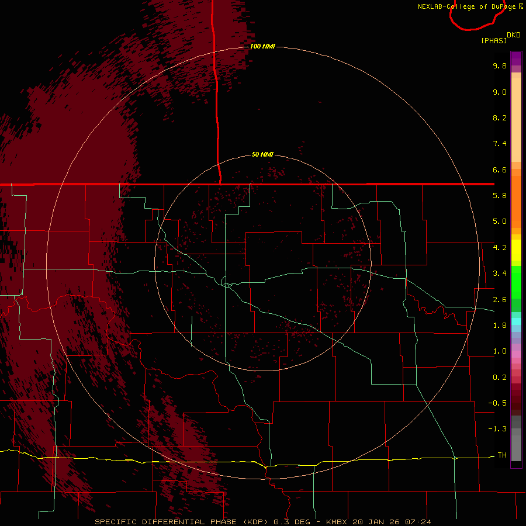This screenshot has width=526, height=526.
Task: Click the 3.4 value on the color scale
Action: click(x=500, y=274)
